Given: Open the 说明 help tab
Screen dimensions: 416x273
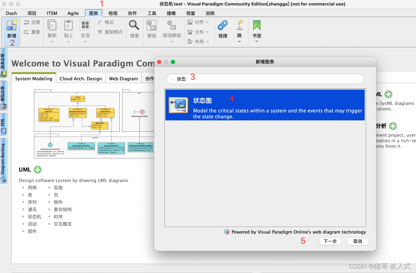Looking at the screenshot, I should point(210,13).
